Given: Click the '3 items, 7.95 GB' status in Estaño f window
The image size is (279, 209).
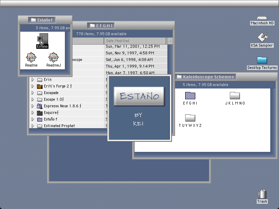Looking at the screenshot, I should click(53, 28).
